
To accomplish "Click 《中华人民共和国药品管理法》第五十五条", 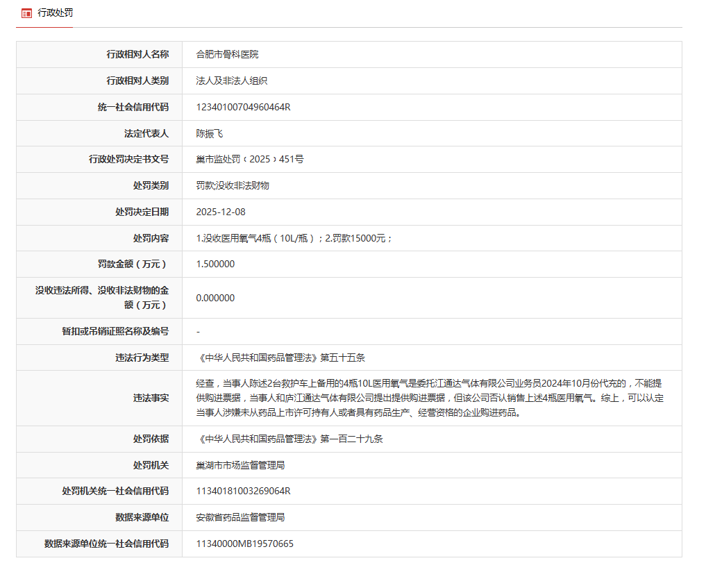I will [280, 358].
